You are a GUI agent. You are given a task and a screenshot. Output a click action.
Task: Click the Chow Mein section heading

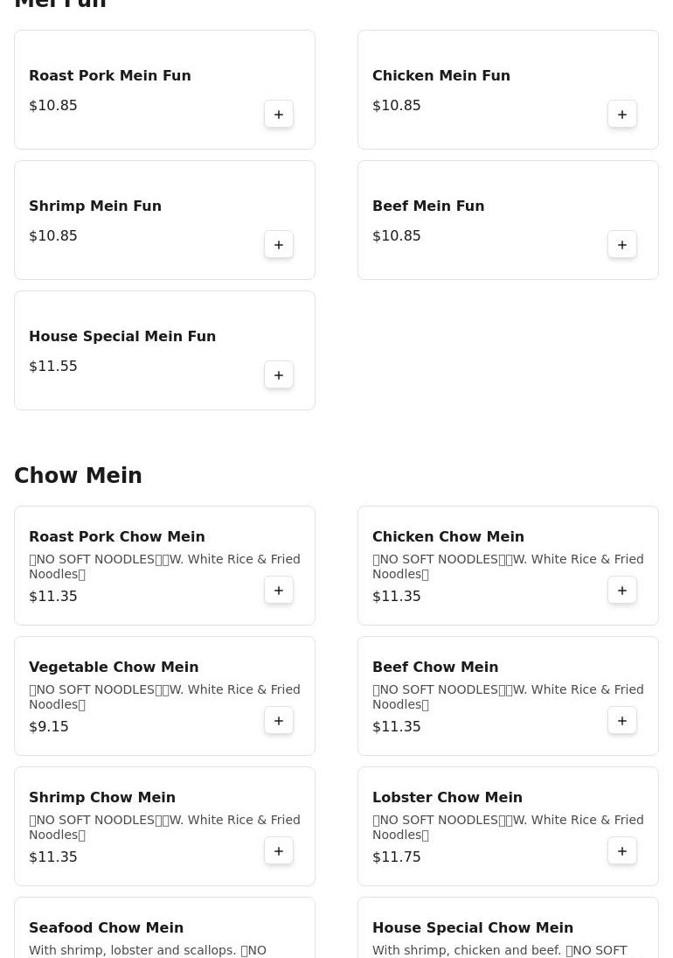click(78, 476)
